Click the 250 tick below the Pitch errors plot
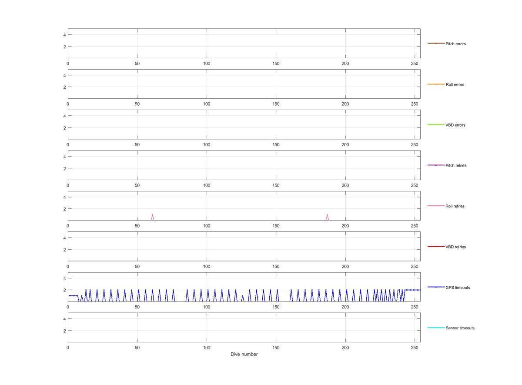 pos(415,64)
